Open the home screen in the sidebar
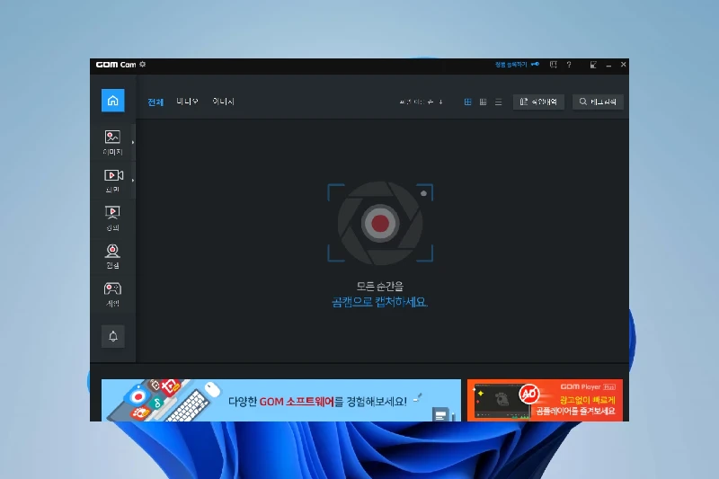This screenshot has height=479, width=719. (x=113, y=101)
